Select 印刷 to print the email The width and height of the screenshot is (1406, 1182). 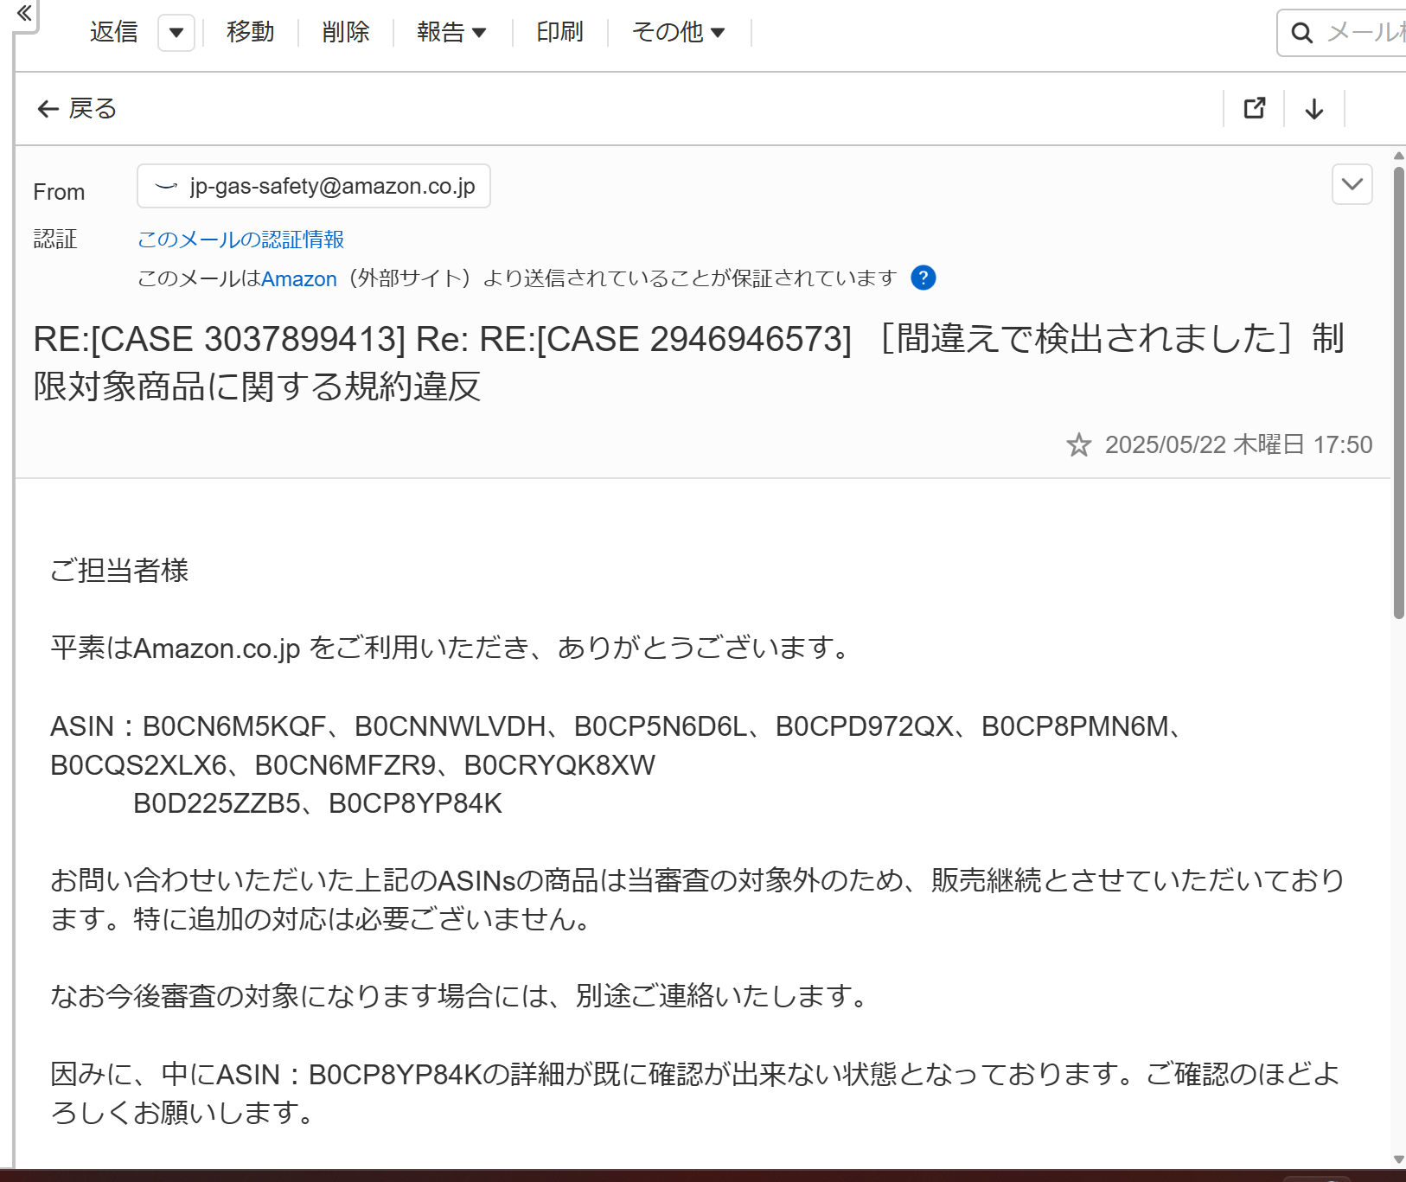coord(559,32)
